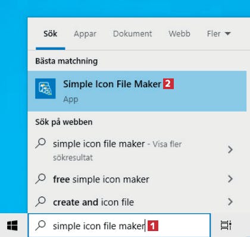250x237 pixels.
Task: Open the Windows Start button
Action: (12, 226)
